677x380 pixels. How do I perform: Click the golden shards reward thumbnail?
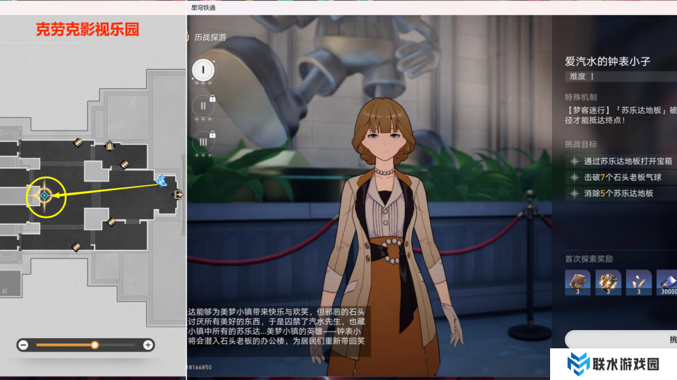coord(638,282)
